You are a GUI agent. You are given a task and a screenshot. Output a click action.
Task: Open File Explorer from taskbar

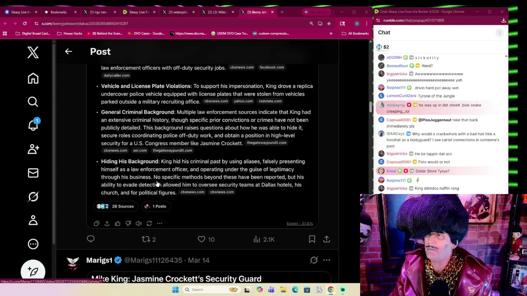(x=283, y=289)
